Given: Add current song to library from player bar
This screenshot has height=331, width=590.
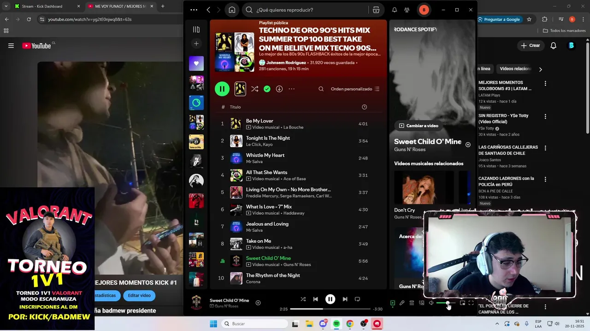Looking at the screenshot, I should click(x=258, y=302).
